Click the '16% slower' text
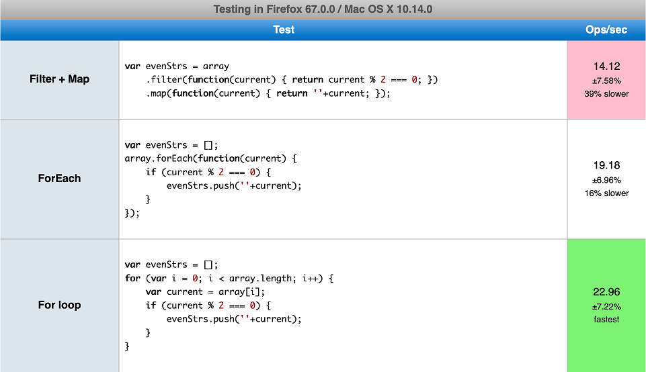646x372 pixels. [606, 193]
